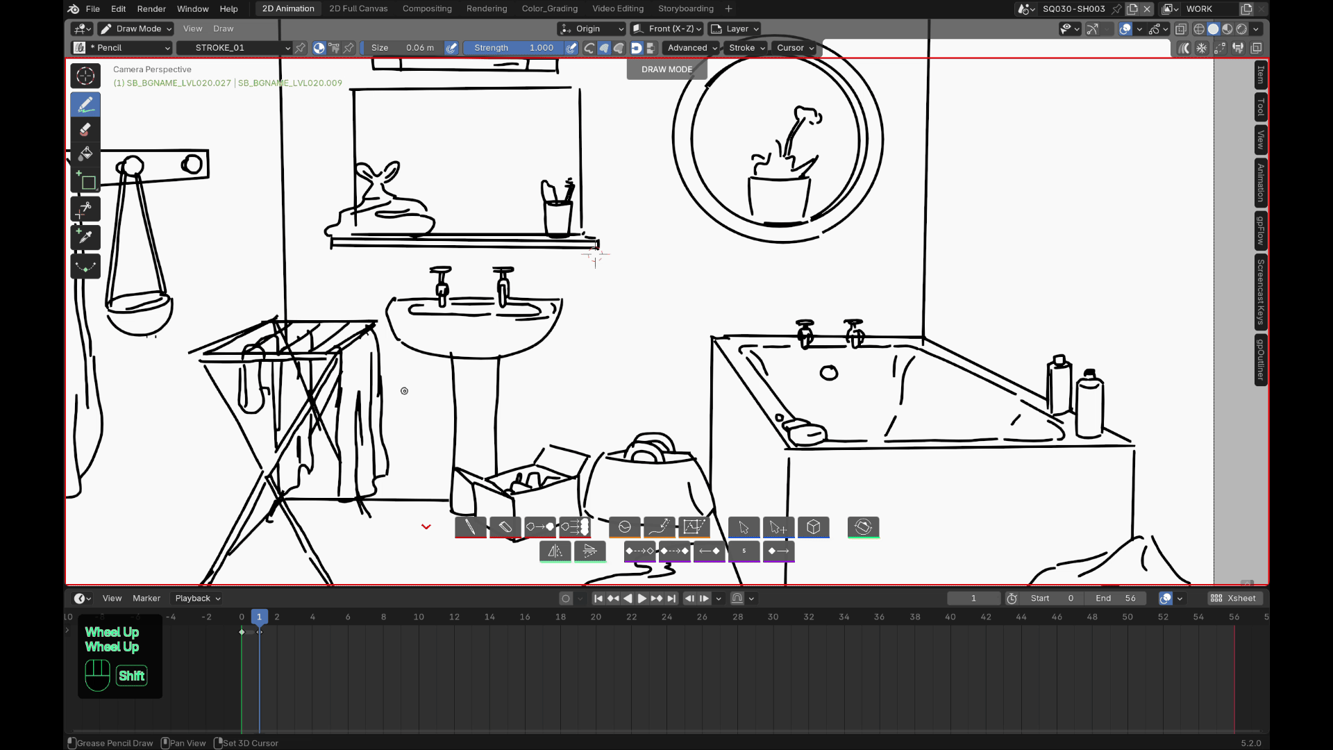This screenshot has height=750, width=1333.
Task: Select the Draw pencil tool in the toolbar
Action: [85, 105]
